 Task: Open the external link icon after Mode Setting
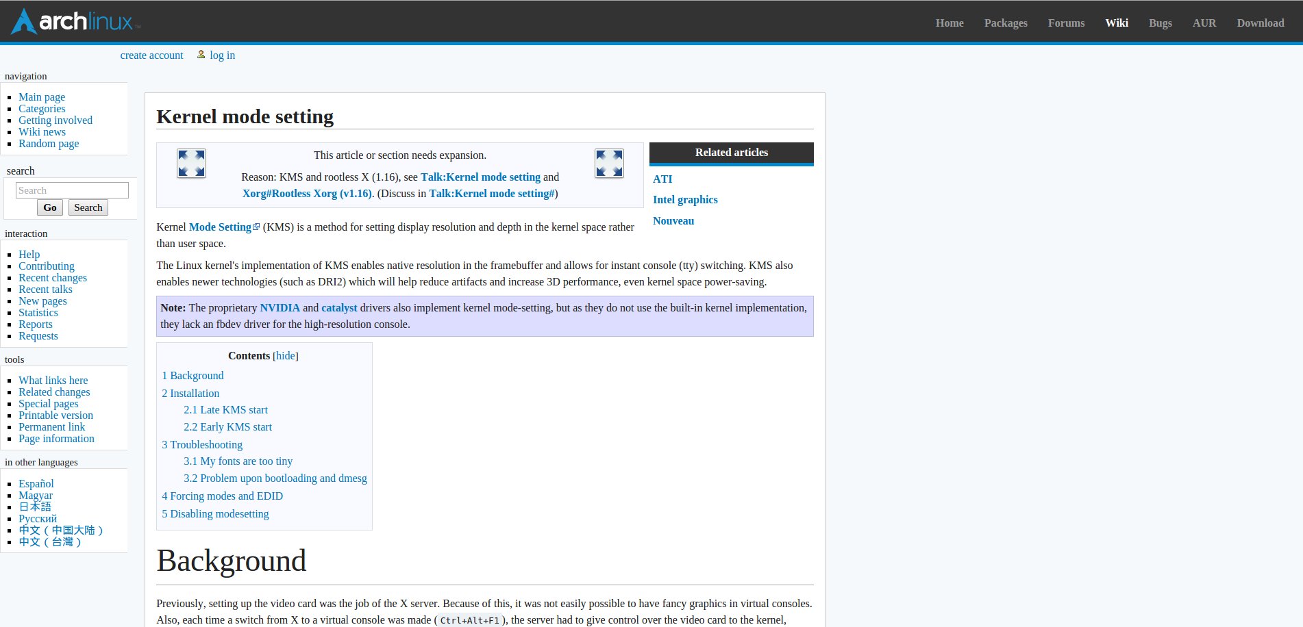click(256, 226)
